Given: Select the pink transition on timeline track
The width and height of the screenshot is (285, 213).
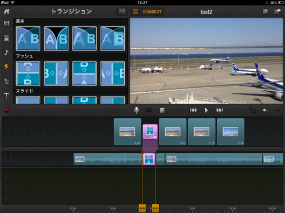Looking at the screenshot, I should pos(149,159).
